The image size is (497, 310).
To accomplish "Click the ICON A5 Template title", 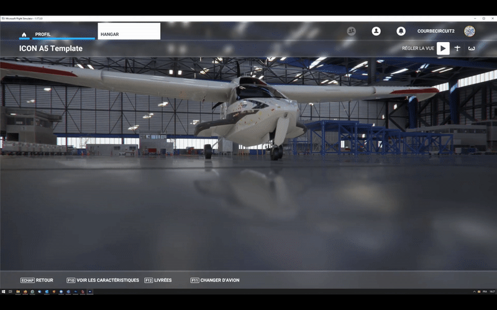I will [x=51, y=48].
